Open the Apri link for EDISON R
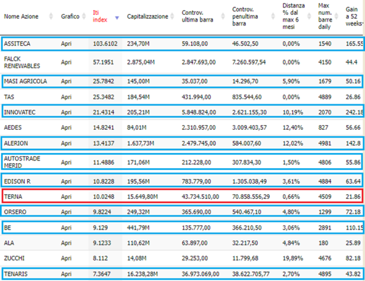The width and height of the screenshot is (365, 281). [x=66, y=181]
